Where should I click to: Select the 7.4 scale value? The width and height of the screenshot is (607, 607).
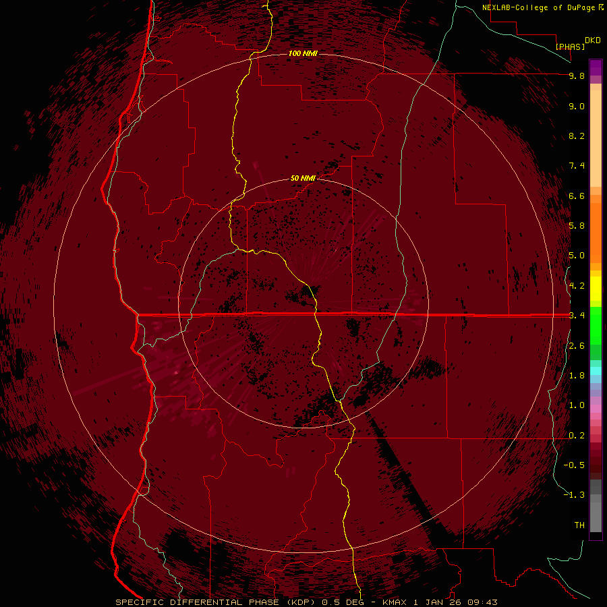[x=577, y=166]
